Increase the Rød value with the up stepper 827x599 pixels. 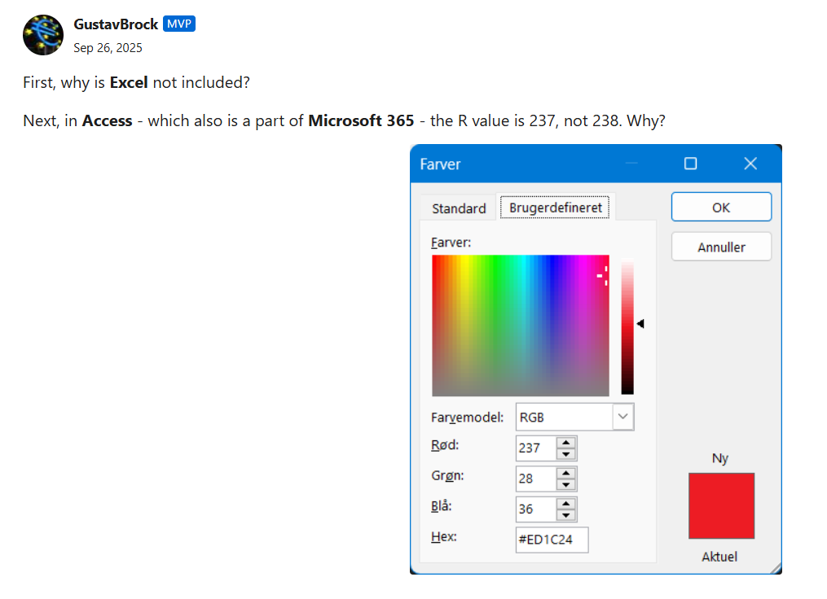[566, 443]
